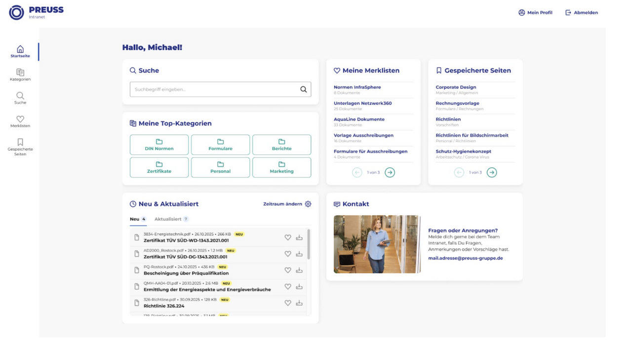Image resolution: width=632 pixels, height=354 pixels.
Task: Click the mail.adresse@preuss-gruppe.de link
Action: (465, 258)
